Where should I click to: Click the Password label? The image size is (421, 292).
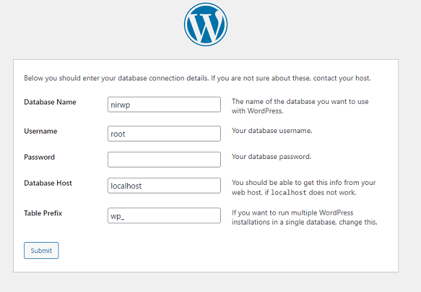39,157
